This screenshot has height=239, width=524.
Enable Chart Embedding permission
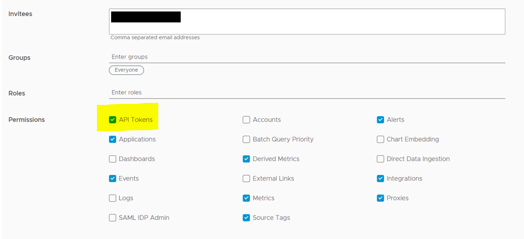pos(381,139)
